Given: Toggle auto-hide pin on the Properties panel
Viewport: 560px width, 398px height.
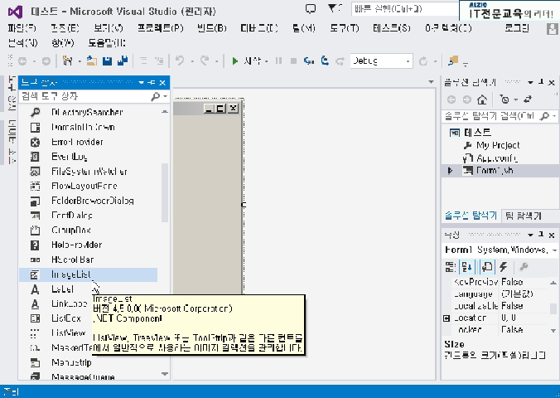Looking at the screenshot, I should (541, 235).
